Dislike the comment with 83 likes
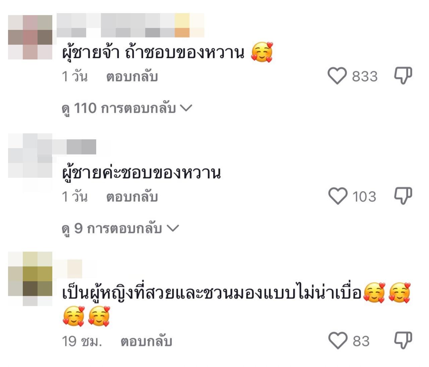This screenshot has height=367, width=429. [x=403, y=340]
